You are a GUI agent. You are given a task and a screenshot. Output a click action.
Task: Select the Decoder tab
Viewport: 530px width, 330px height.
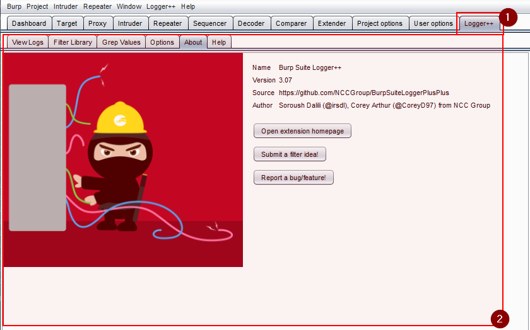coord(251,23)
